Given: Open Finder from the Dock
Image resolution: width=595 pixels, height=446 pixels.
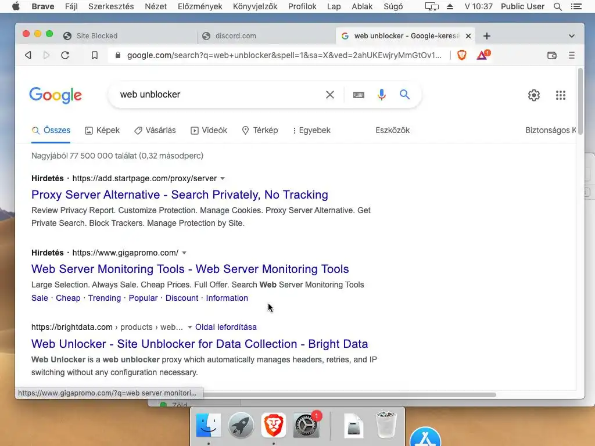Looking at the screenshot, I should (x=209, y=425).
